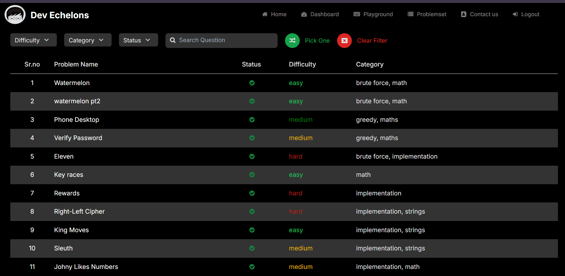Click the gauge icon beside Dashboard
This screenshot has height=276, width=565.
pyautogui.click(x=304, y=14)
